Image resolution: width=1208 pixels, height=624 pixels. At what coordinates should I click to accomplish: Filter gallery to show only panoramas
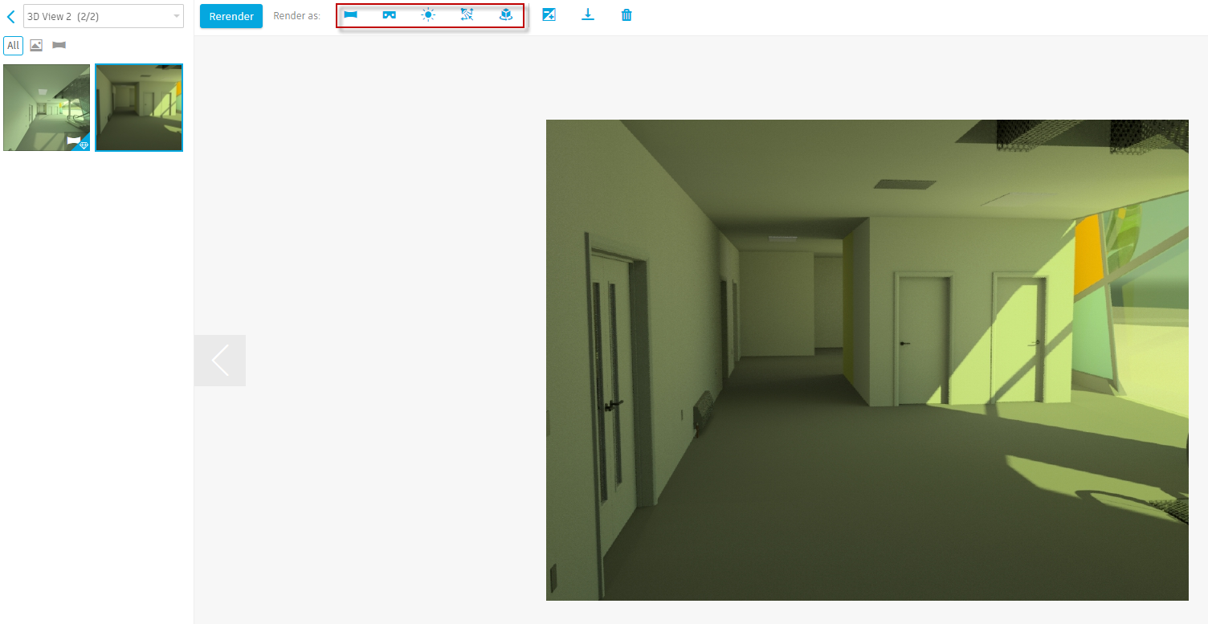coord(58,45)
